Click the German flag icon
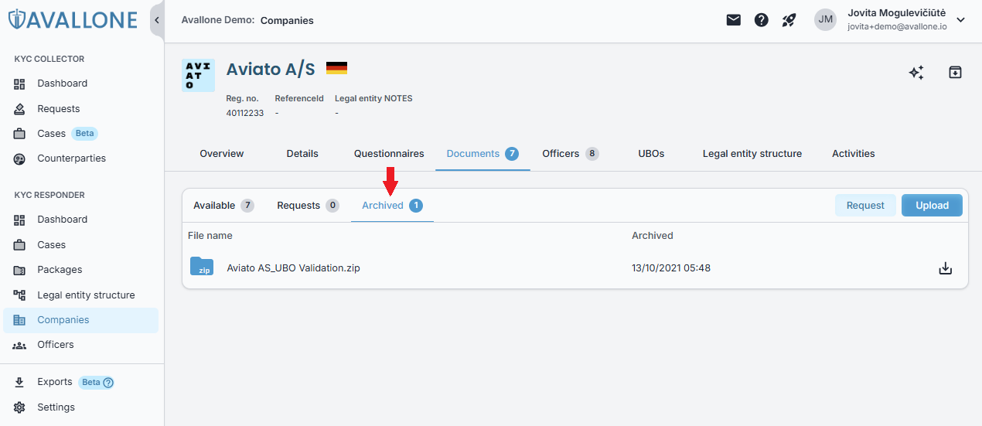This screenshot has width=982, height=426. coord(336,68)
